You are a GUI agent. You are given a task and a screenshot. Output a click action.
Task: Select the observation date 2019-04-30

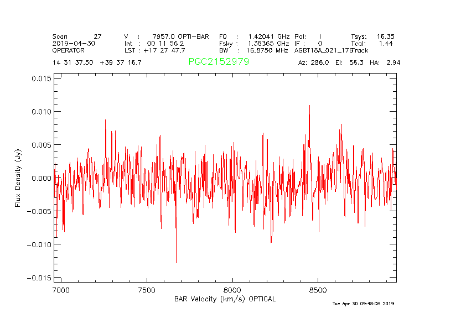click(x=74, y=43)
